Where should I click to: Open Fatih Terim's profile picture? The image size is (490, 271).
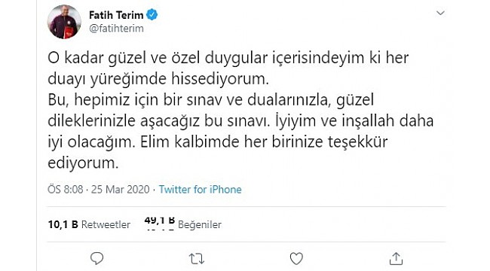coord(64,22)
